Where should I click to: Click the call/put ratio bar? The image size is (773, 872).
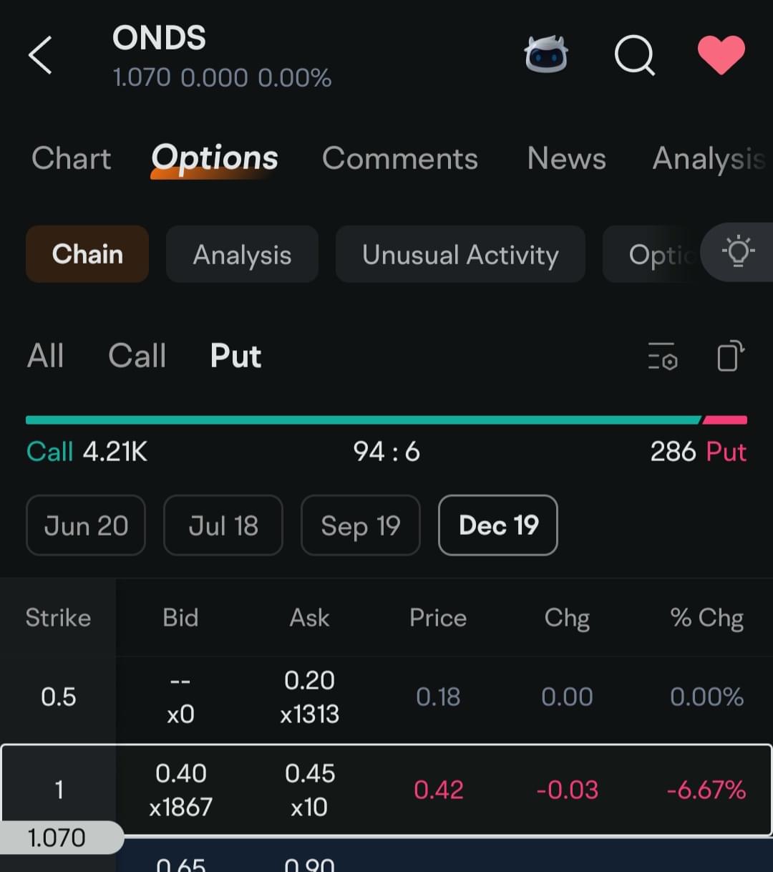pyautogui.click(x=386, y=420)
